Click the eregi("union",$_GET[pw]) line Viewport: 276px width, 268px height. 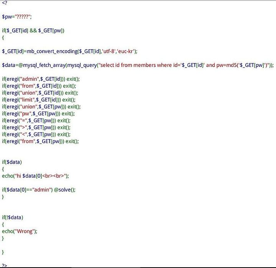41,107
